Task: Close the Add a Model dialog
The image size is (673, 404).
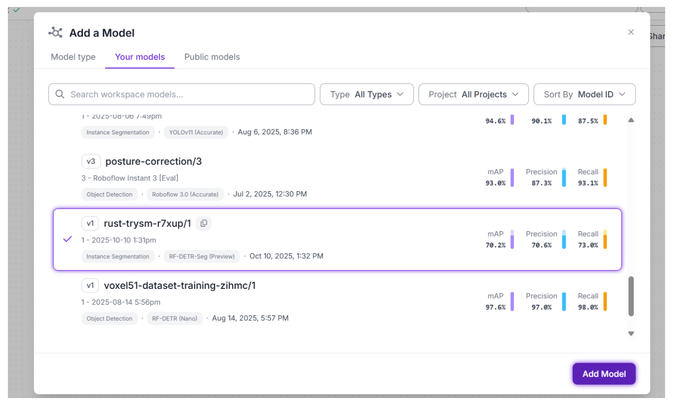Action: coord(631,32)
